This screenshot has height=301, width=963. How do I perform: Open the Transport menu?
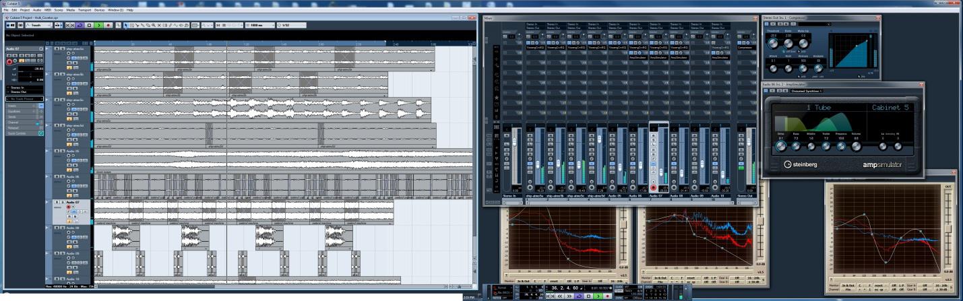click(x=84, y=10)
